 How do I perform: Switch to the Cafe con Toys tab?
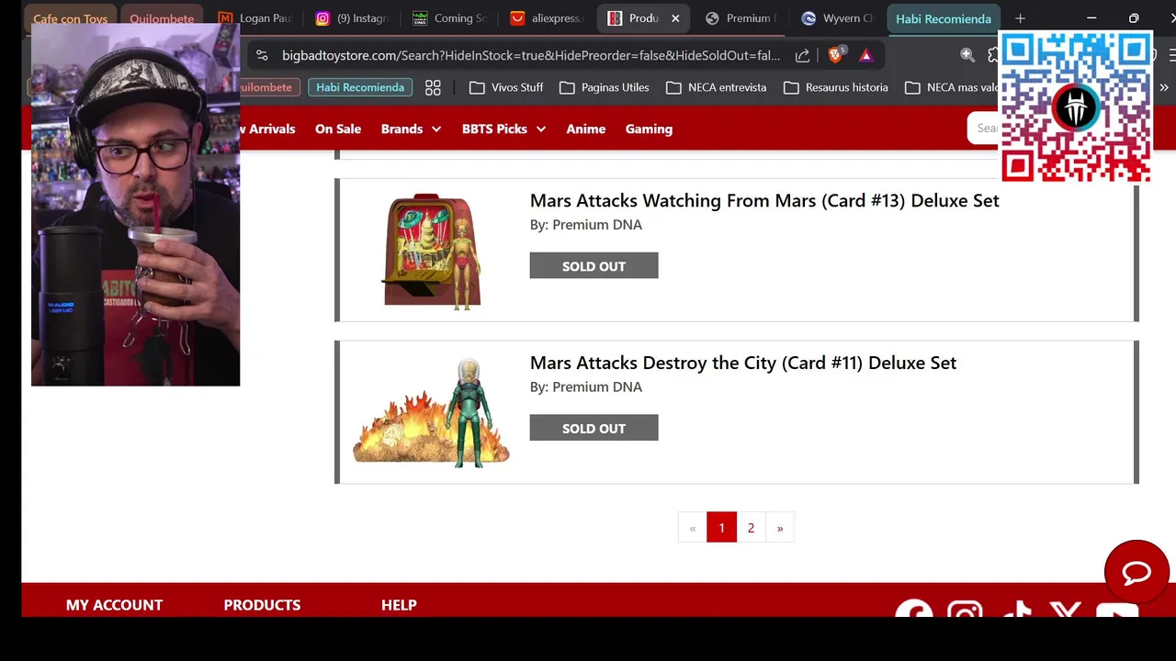click(70, 18)
